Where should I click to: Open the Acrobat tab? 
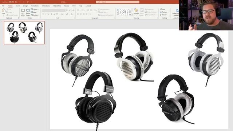coord(88,6)
